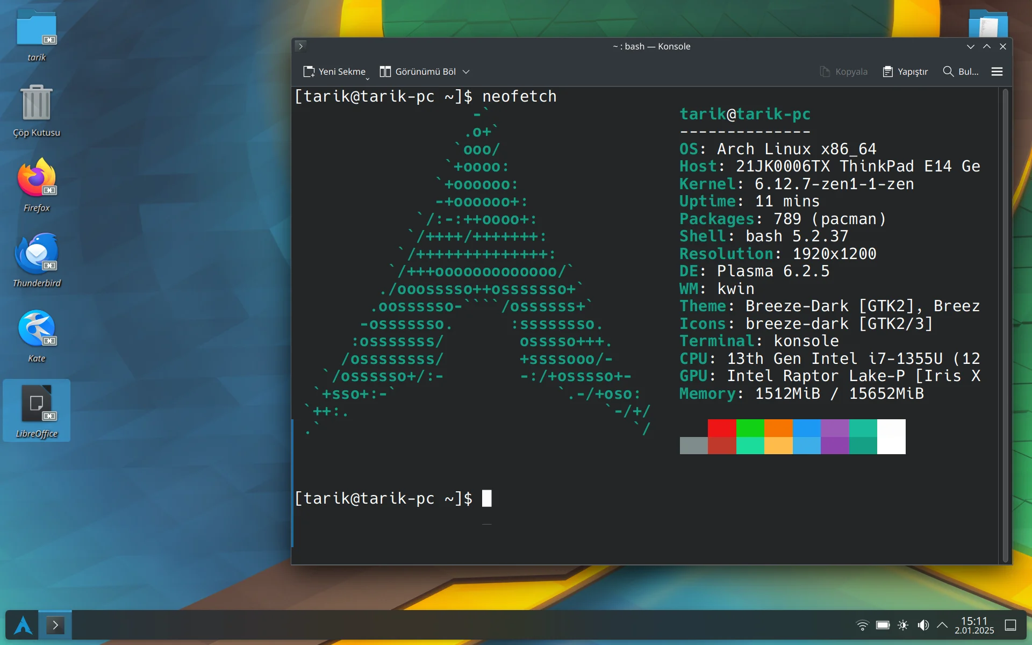Click the 'neofetch' command text
1032x645 pixels.
pyautogui.click(x=519, y=96)
